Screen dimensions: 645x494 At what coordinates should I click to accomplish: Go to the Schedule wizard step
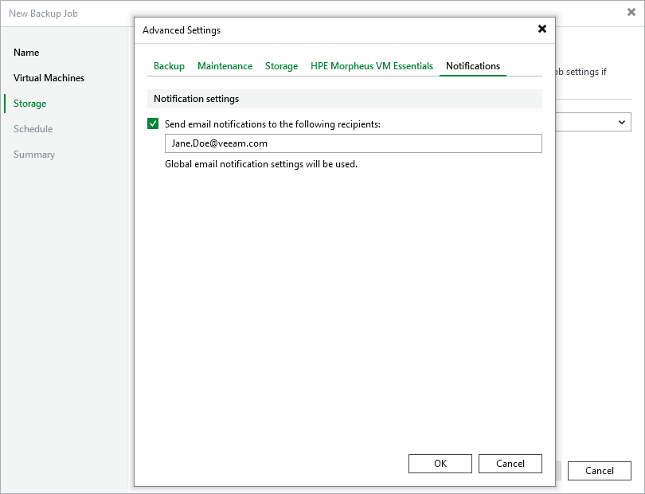(x=32, y=129)
